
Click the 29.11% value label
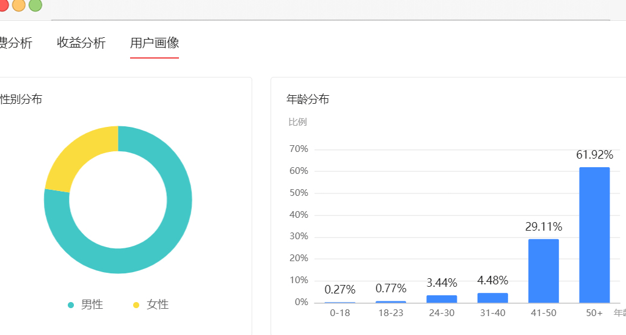[544, 227]
